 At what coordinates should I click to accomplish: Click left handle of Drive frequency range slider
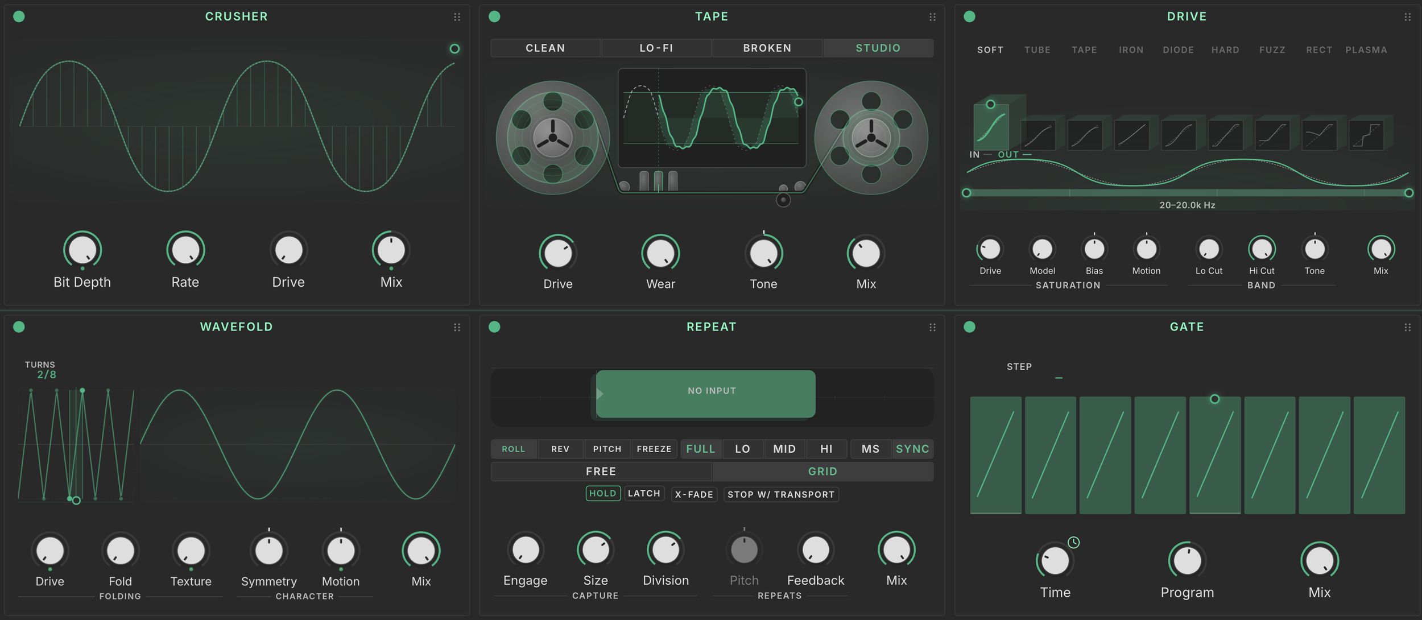point(966,193)
